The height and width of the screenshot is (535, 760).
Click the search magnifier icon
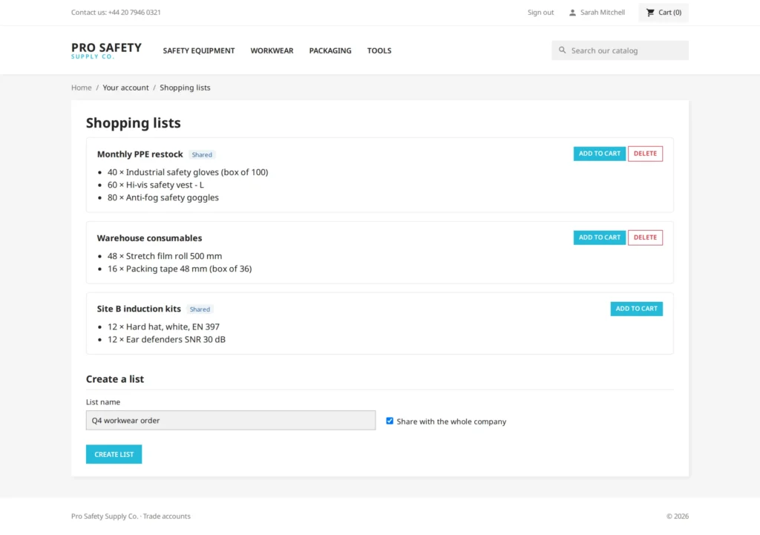(x=563, y=50)
